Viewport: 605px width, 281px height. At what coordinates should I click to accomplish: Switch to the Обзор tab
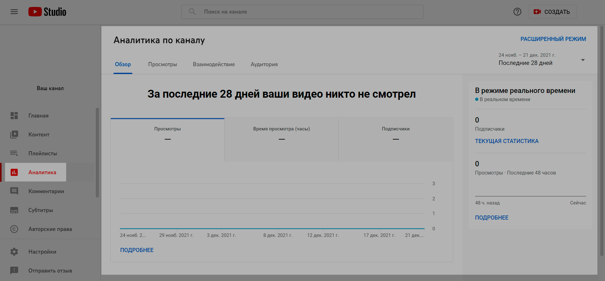(123, 64)
